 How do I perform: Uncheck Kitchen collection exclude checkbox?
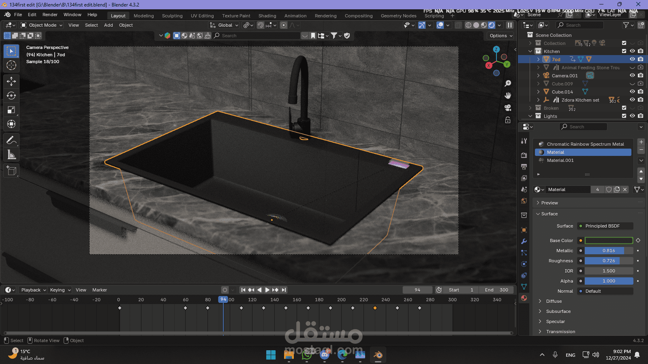[x=624, y=51]
